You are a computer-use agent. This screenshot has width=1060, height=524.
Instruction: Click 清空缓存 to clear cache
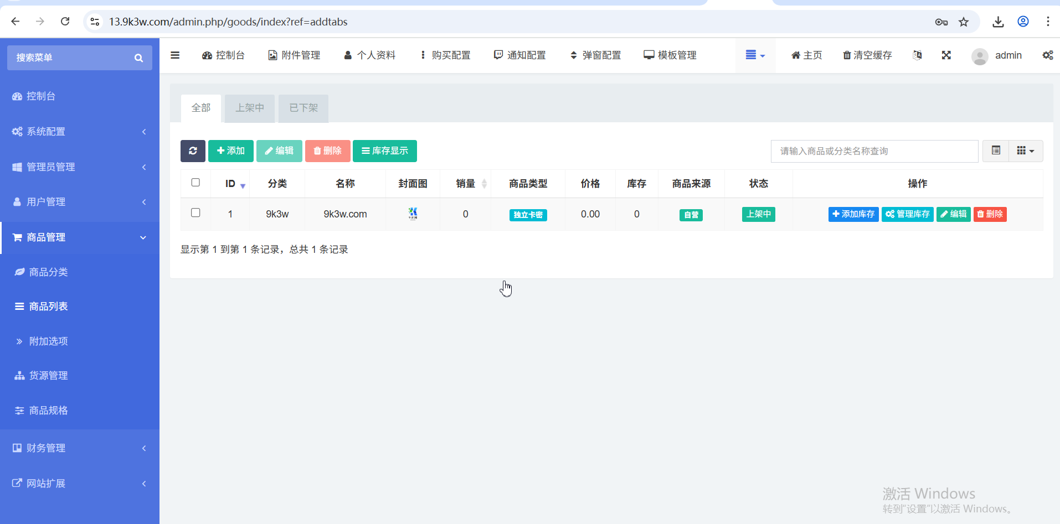(x=867, y=55)
